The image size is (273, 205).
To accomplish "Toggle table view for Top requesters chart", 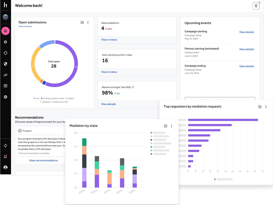I will [x=260, y=107].
